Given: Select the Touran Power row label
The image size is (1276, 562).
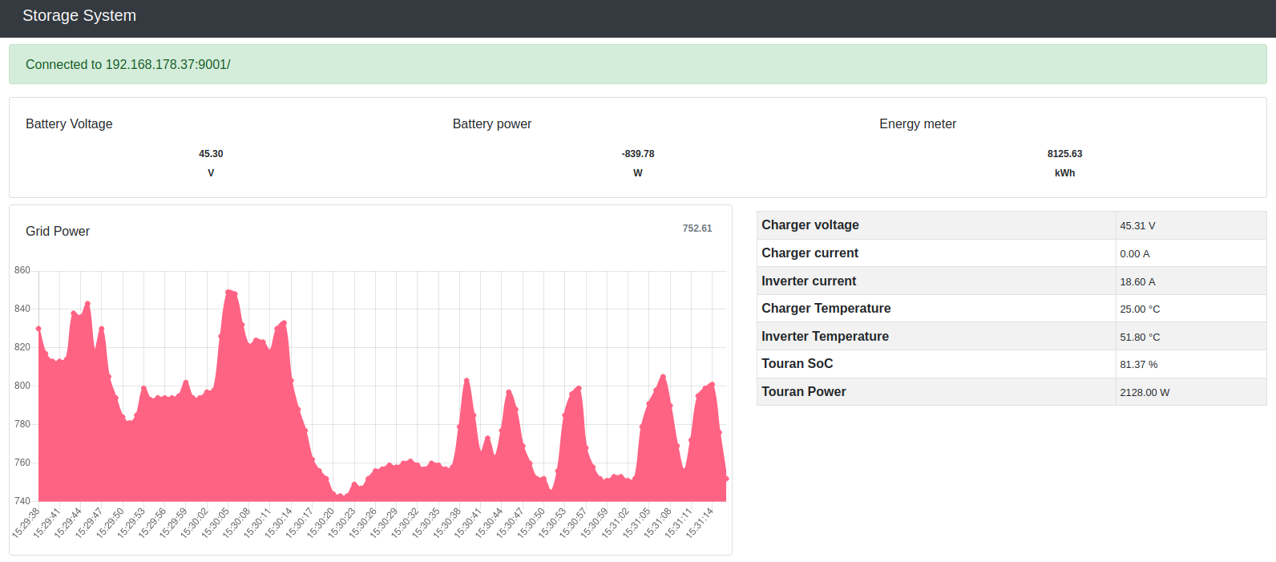Looking at the screenshot, I should pyautogui.click(x=803, y=392).
